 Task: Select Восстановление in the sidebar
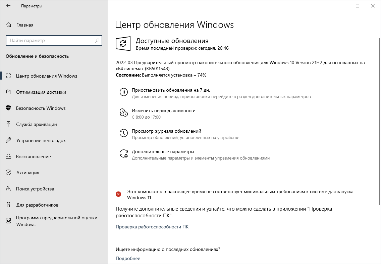(33, 157)
